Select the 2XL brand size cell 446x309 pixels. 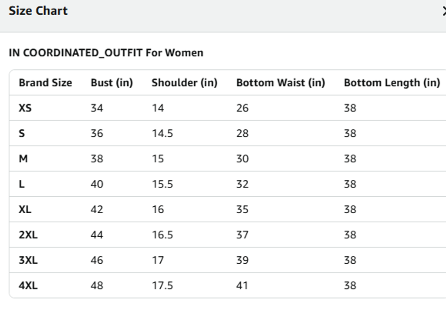click(x=28, y=235)
